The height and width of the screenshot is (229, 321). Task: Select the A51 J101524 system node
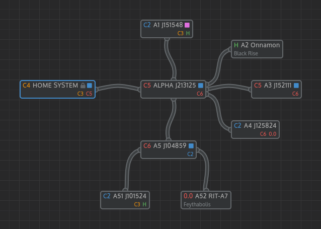125,200
